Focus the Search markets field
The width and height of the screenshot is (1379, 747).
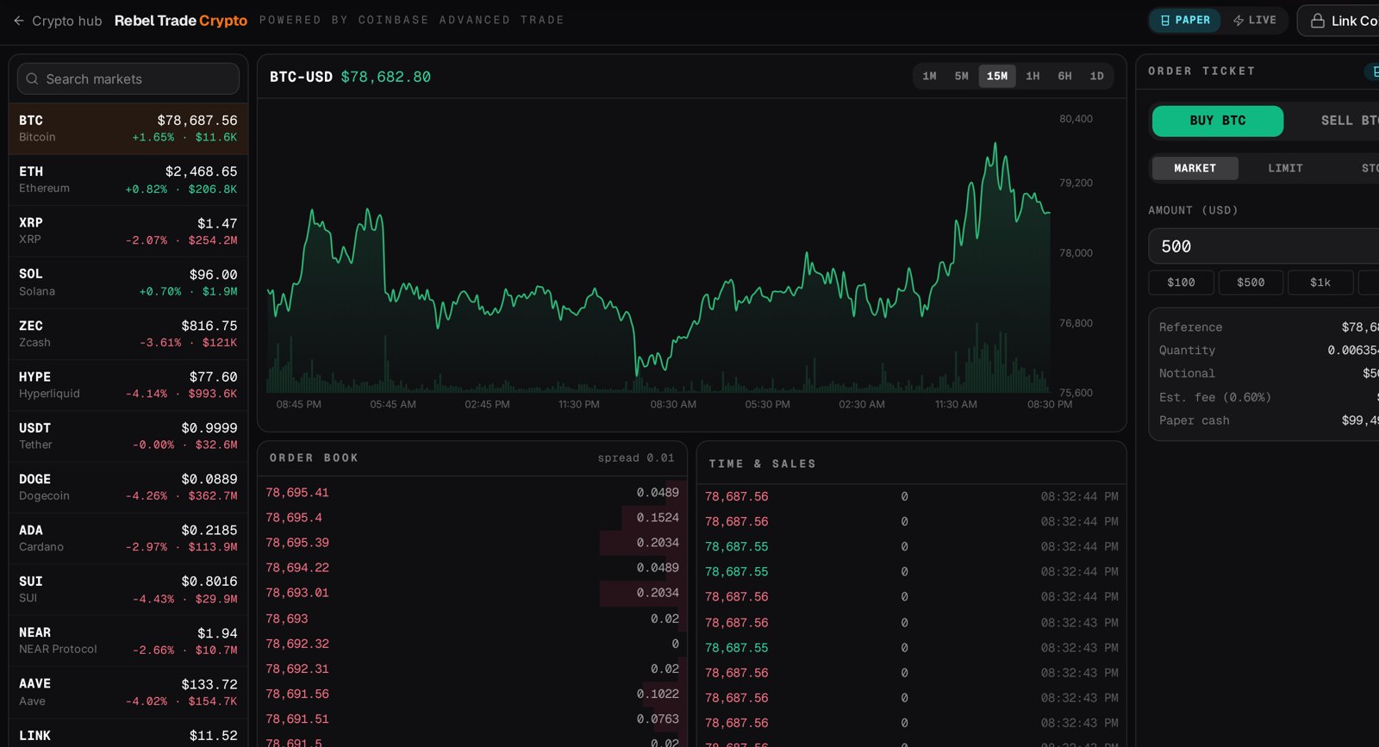coord(128,79)
